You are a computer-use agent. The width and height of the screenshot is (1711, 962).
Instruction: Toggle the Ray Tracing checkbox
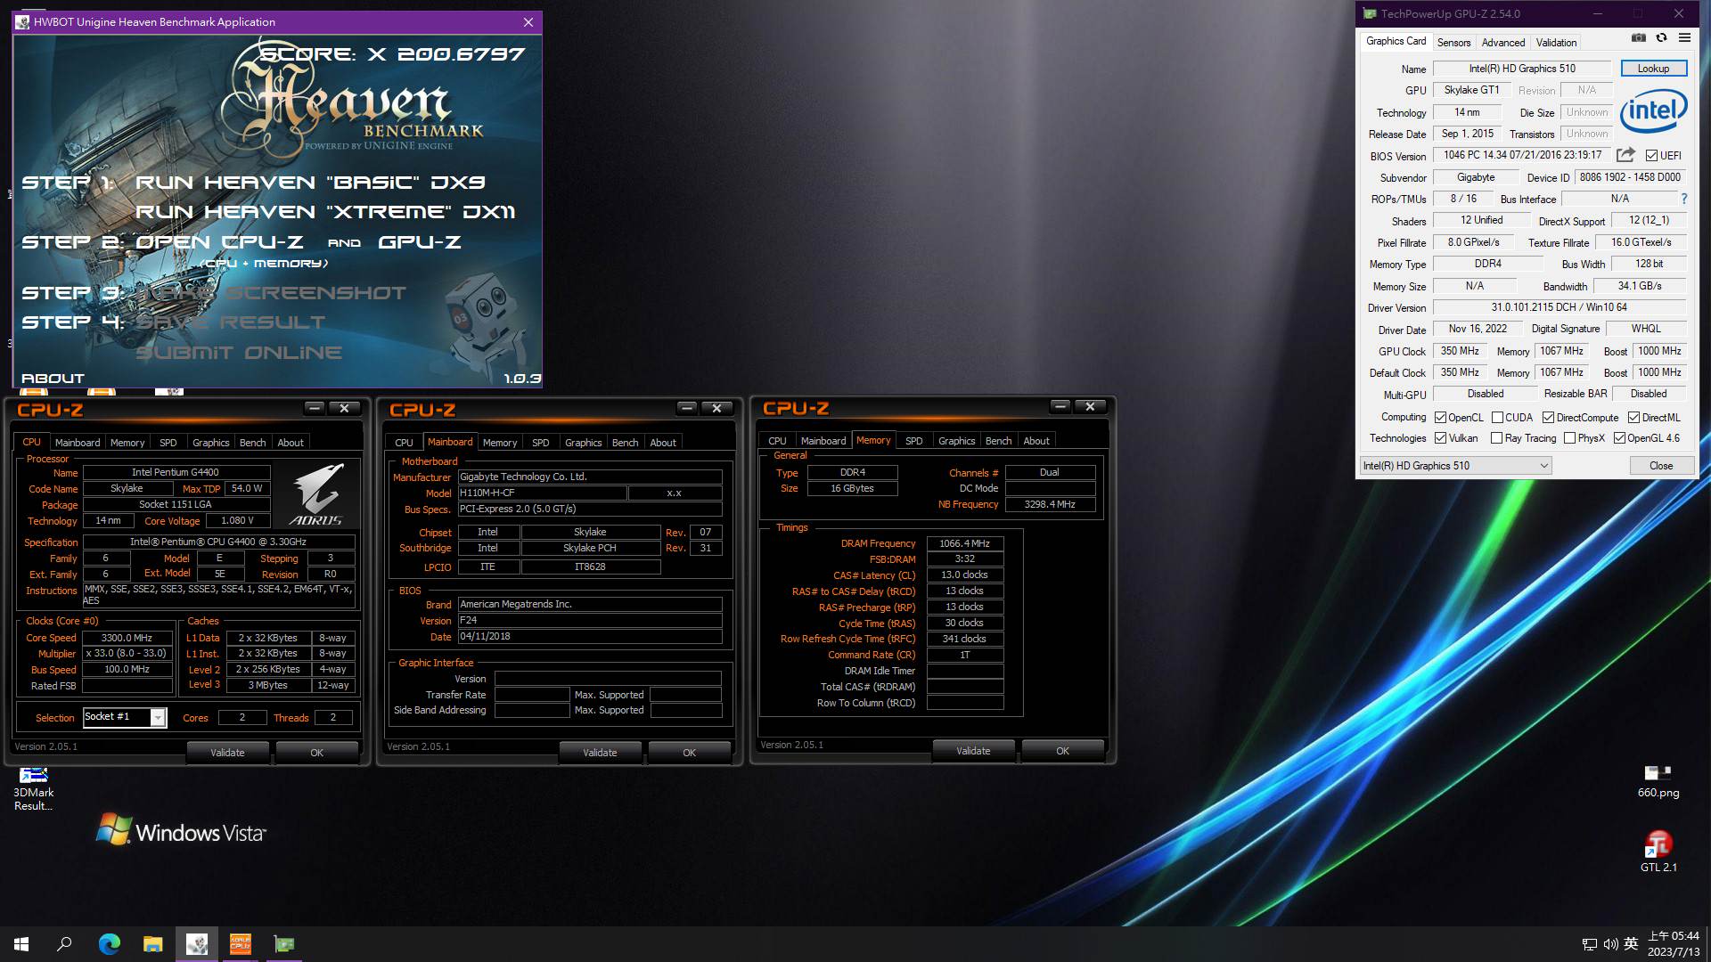click(x=1497, y=438)
